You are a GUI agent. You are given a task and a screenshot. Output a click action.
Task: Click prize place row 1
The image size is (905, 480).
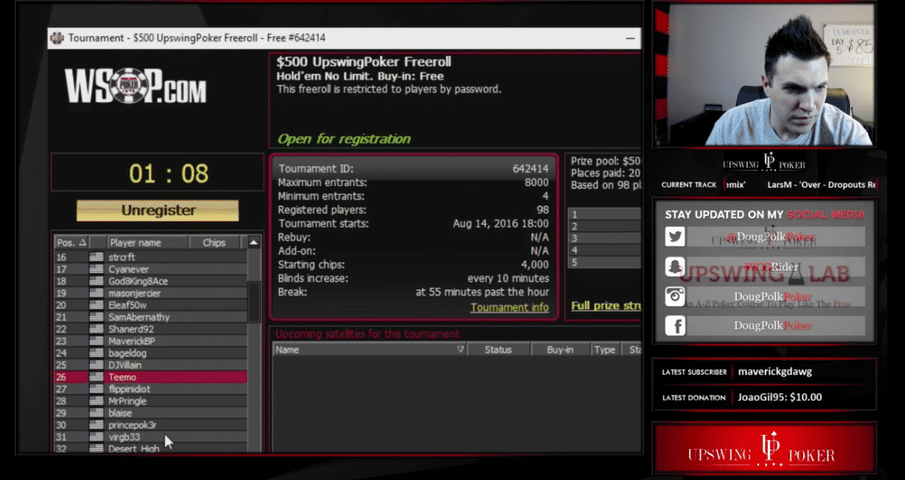coord(605,214)
